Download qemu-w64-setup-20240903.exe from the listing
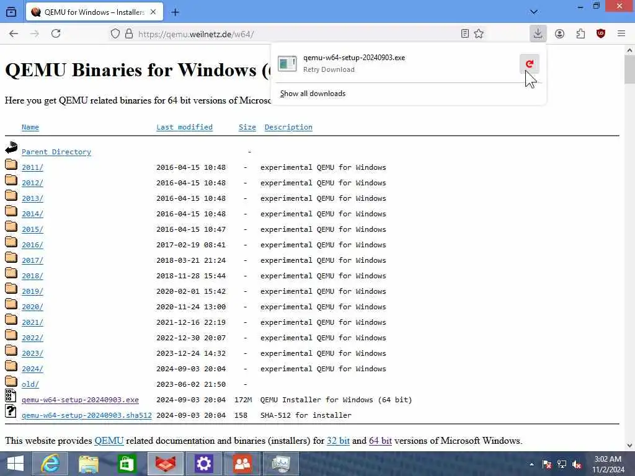 coord(80,400)
